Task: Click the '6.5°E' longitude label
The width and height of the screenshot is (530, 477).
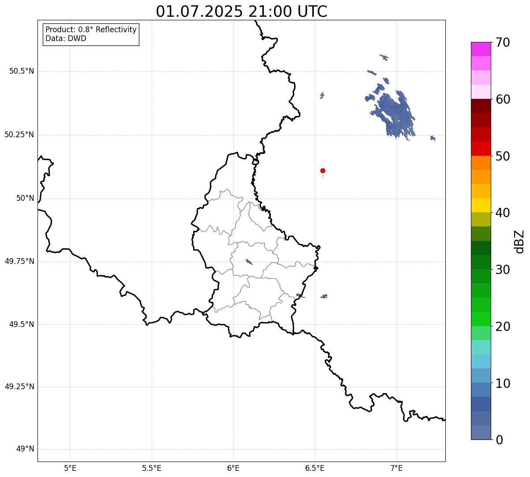Action: click(315, 468)
